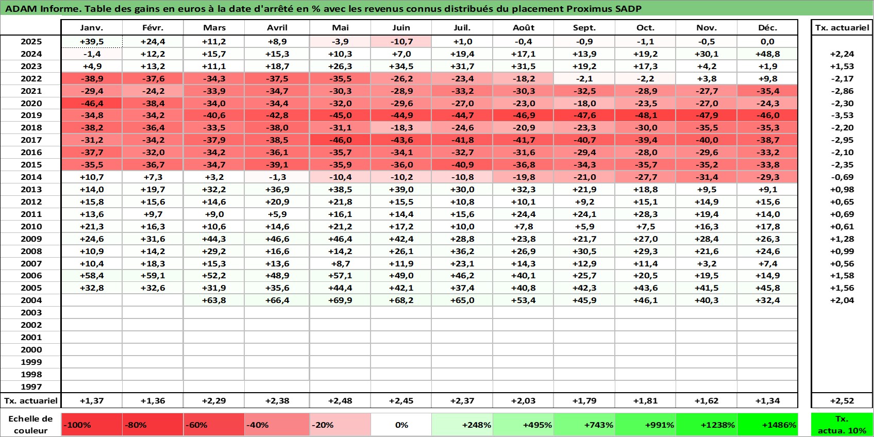Click February 2006 cell '+59,1'
The image size is (874, 437).
tap(153, 276)
